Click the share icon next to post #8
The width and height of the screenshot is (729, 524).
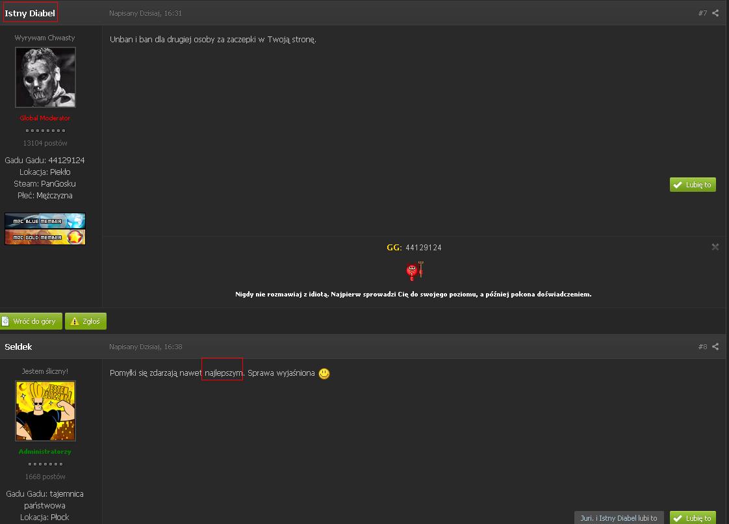715,347
